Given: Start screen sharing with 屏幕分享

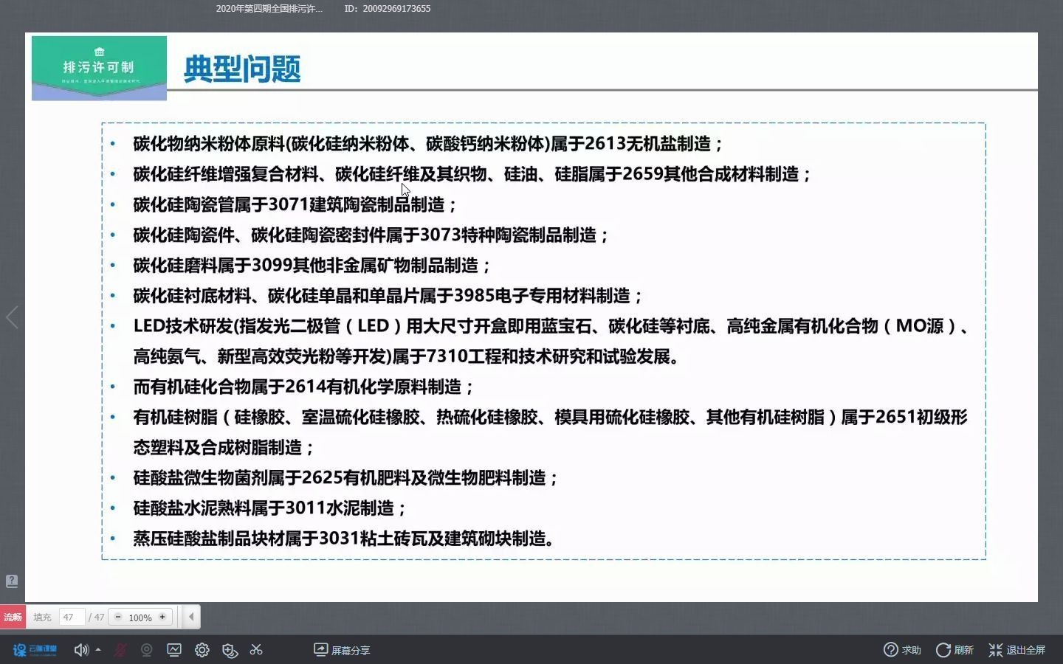Looking at the screenshot, I should pyautogui.click(x=342, y=650).
